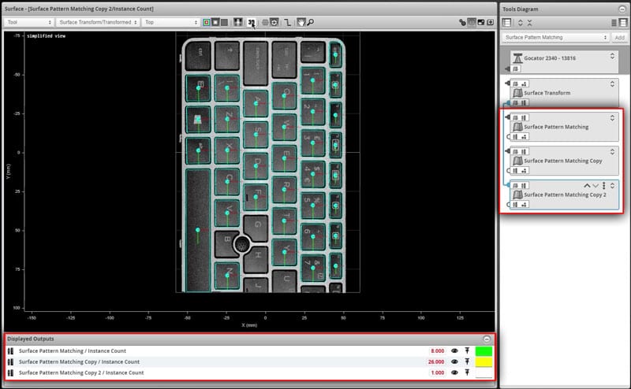Expand the Gocator 2340 sensor node

pyautogui.click(x=612, y=56)
